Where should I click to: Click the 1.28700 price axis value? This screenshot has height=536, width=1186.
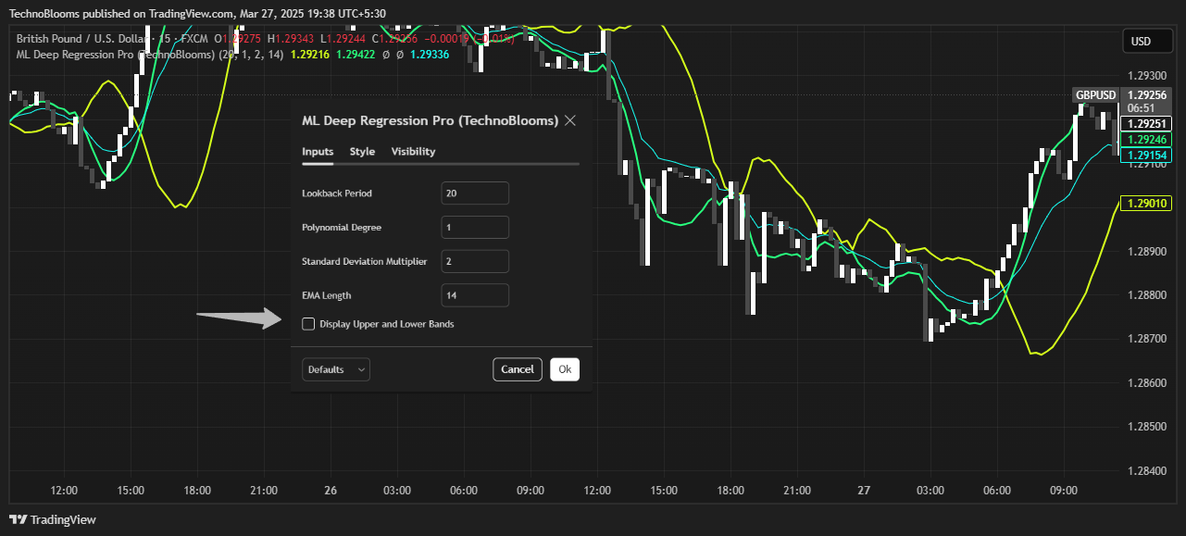[x=1147, y=339]
